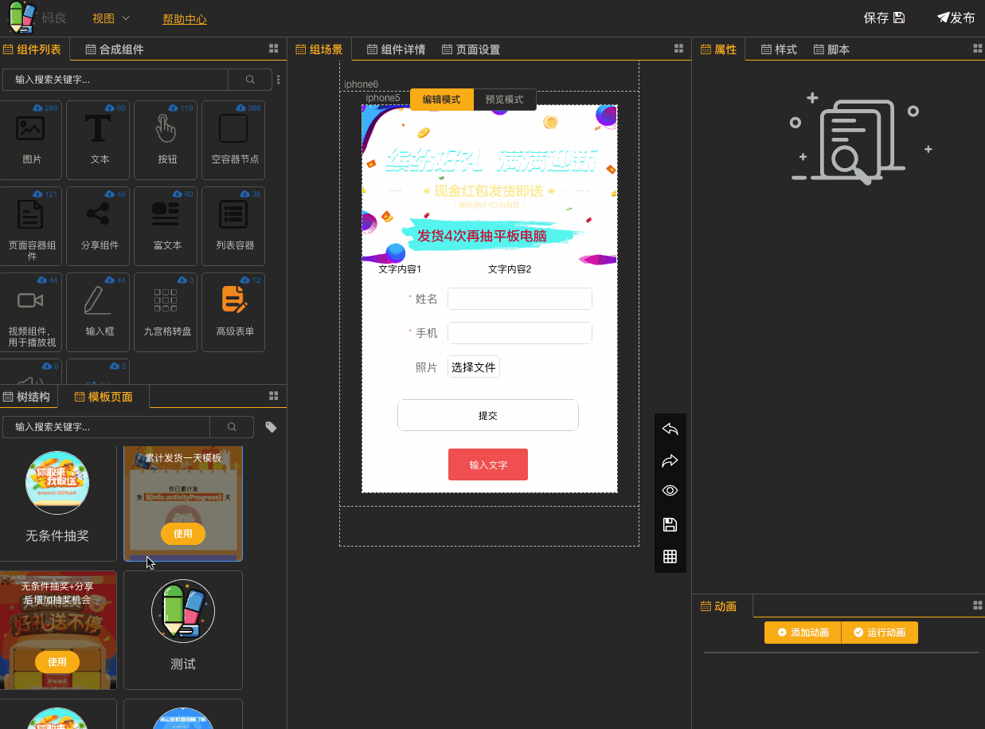Image resolution: width=985 pixels, height=729 pixels.
Task: Select 预览模式 preview mode
Action: point(504,100)
